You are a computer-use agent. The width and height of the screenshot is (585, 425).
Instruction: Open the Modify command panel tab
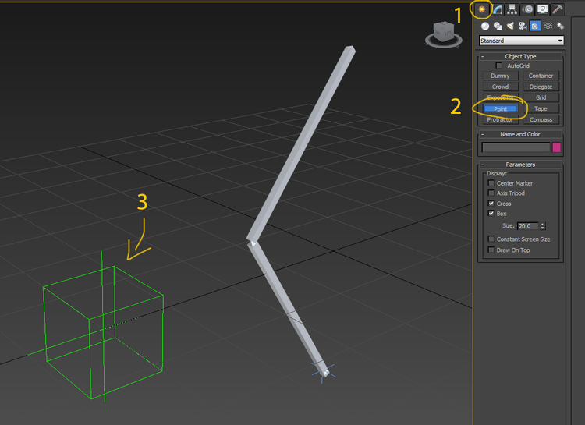point(498,9)
